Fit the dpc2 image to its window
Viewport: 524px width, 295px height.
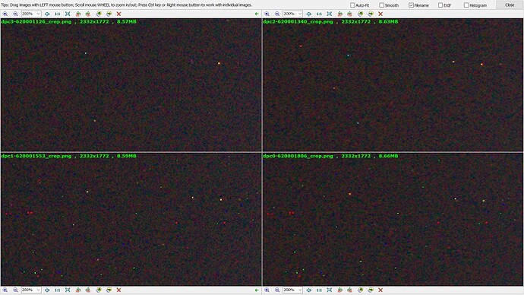[329, 14]
